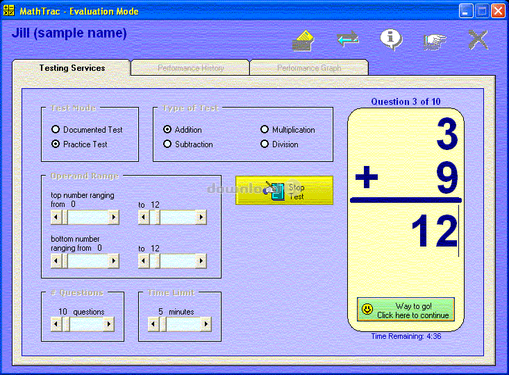
Task: Increase top number 'to 12' with right arrow
Action: click(201, 217)
